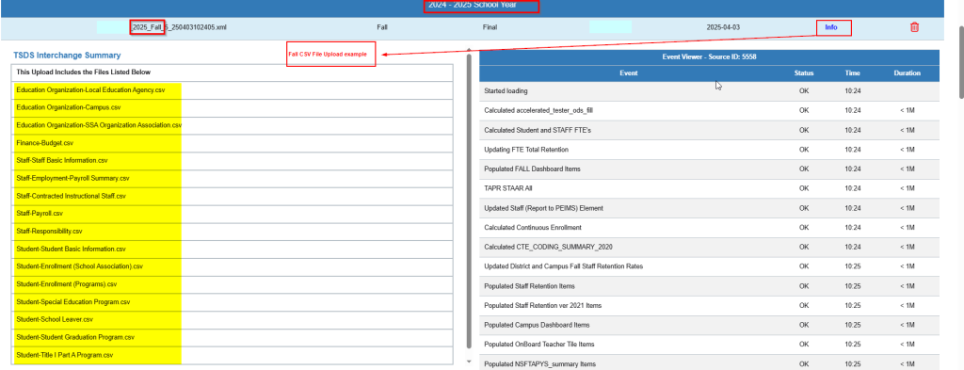The height and width of the screenshot is (370, 964).
Task: Click the Duration column header
Action: 907,73
